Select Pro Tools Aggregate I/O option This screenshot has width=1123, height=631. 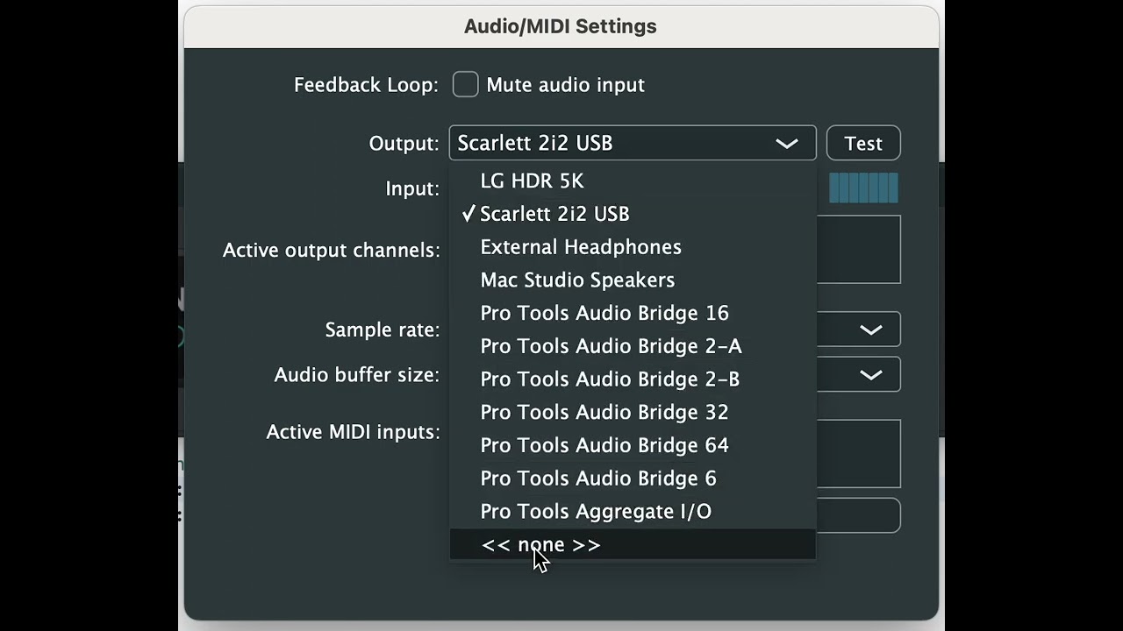click(596, 512)
